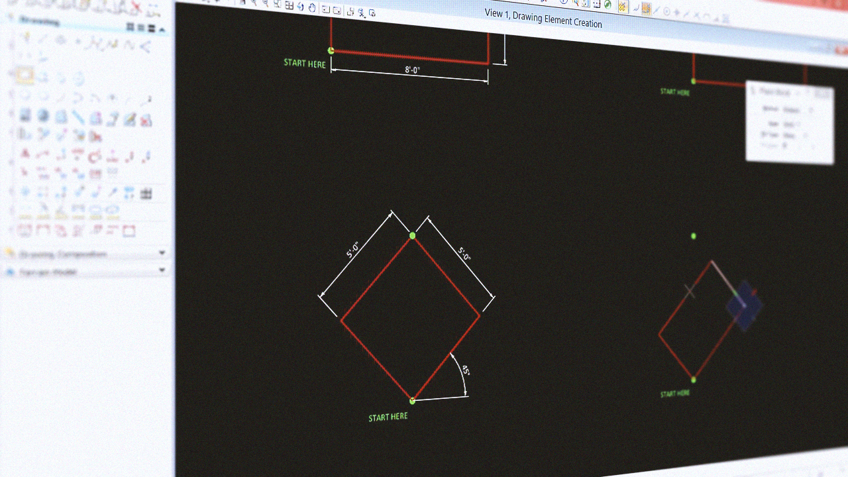Click the green circle icon in top toolbar
The height and width of the screenshot is (477, 848).
tap(608, 4)
